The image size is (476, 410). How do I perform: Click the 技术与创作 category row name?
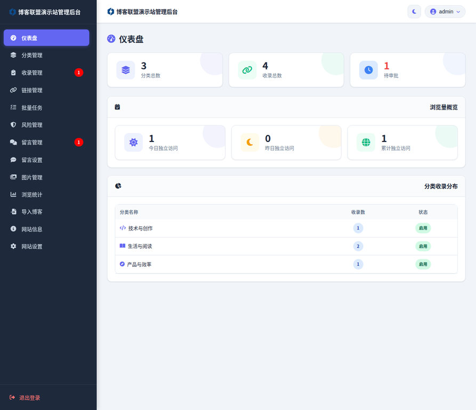[x=141, y=228]
